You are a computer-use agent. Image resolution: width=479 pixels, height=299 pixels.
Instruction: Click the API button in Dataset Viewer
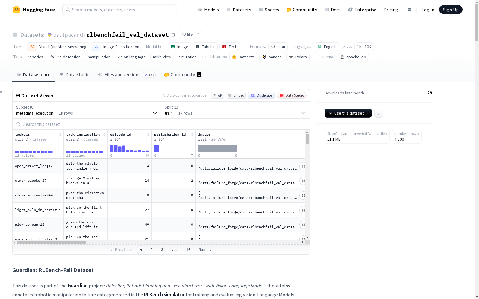218,95
